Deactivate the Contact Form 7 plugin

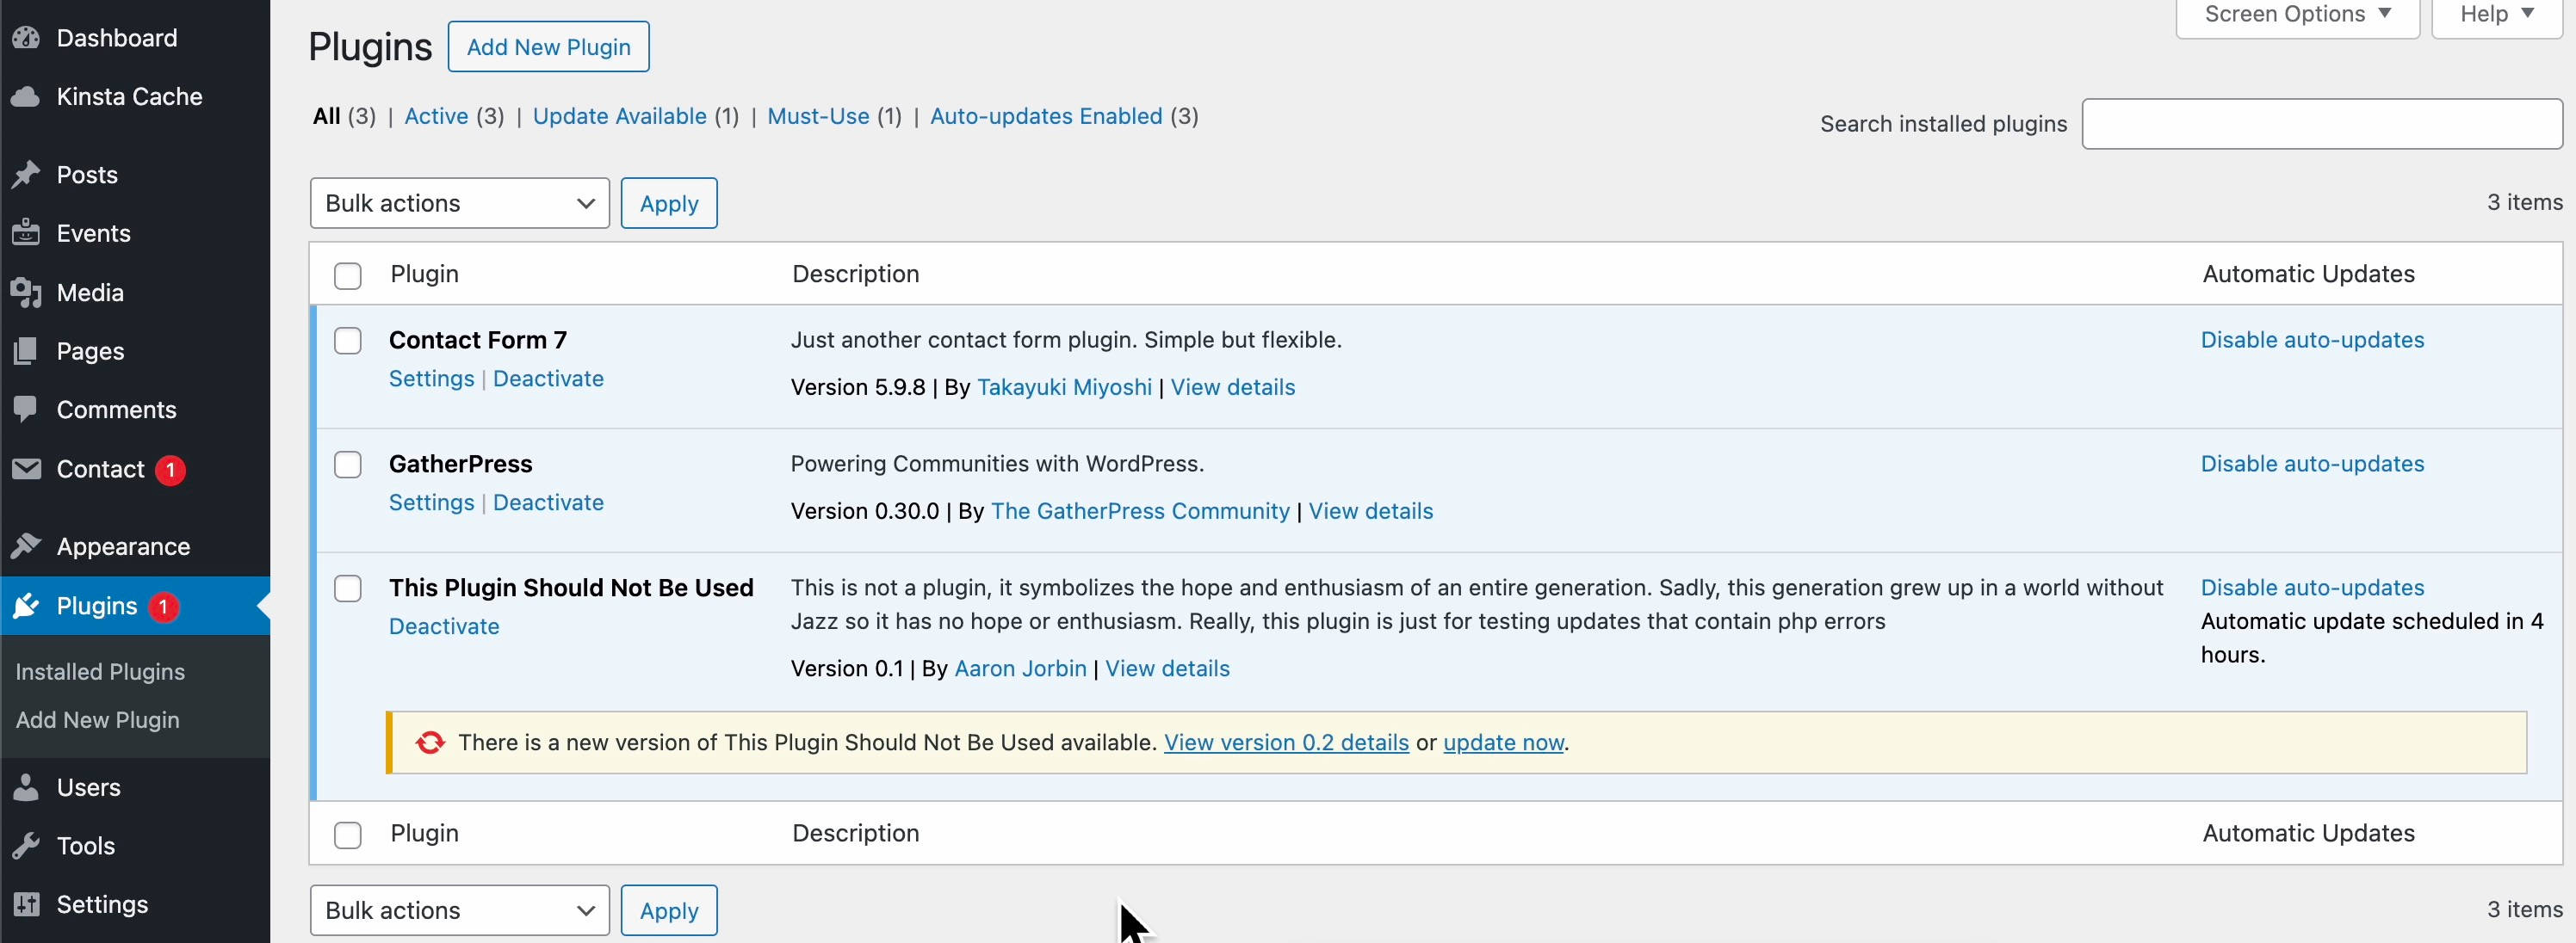coord(548,379)
